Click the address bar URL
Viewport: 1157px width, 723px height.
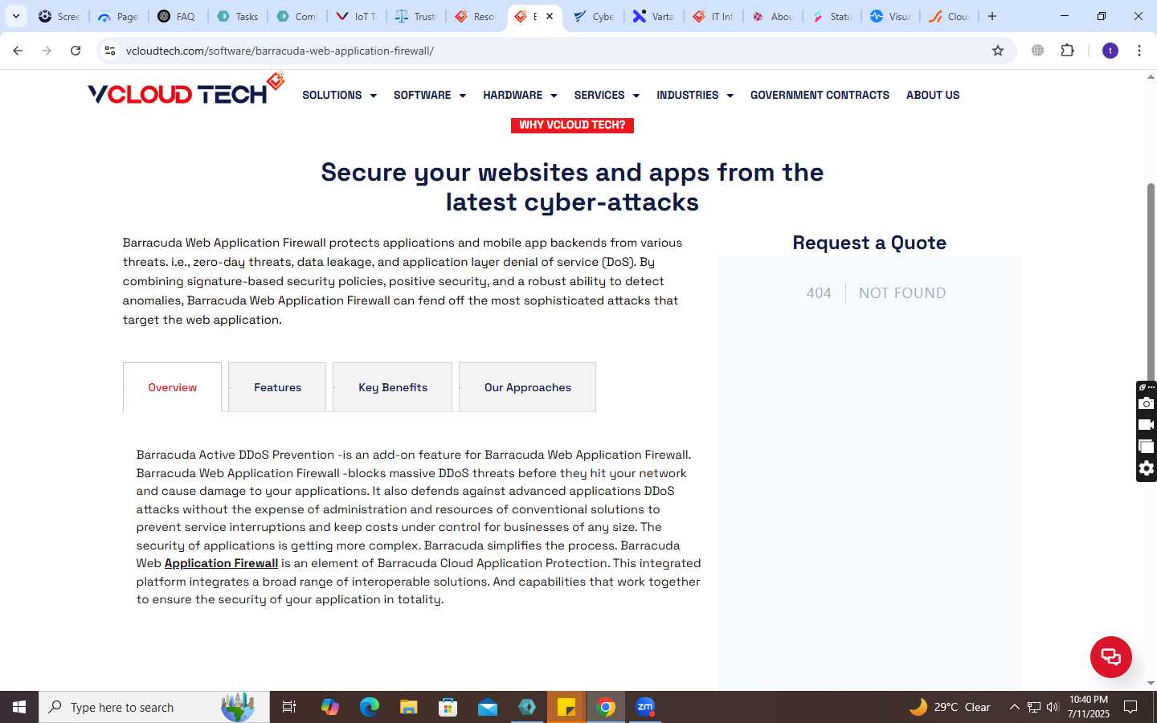(x=280, y=51)
